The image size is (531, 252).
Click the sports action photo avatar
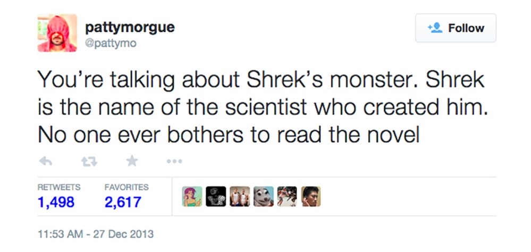[287, 197]
